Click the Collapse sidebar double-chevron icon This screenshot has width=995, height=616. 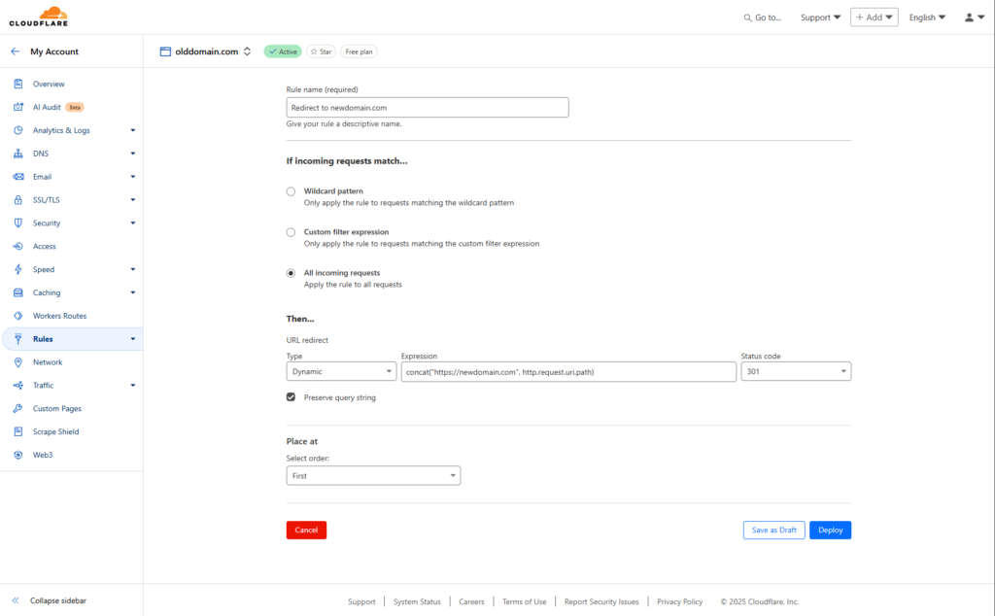point(16,600)
